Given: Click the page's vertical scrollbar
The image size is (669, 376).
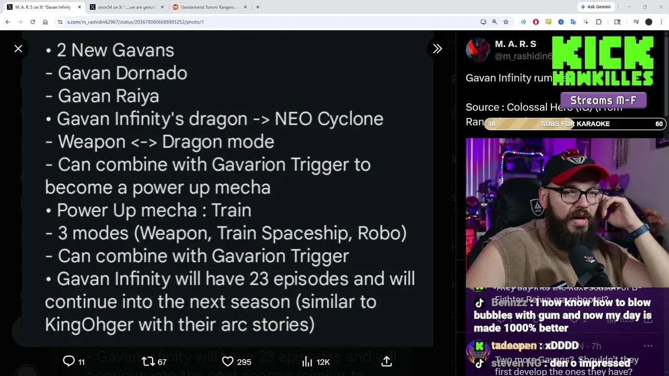Looking at the screenshot, I should pyautogui.click(x=666, y=73).
